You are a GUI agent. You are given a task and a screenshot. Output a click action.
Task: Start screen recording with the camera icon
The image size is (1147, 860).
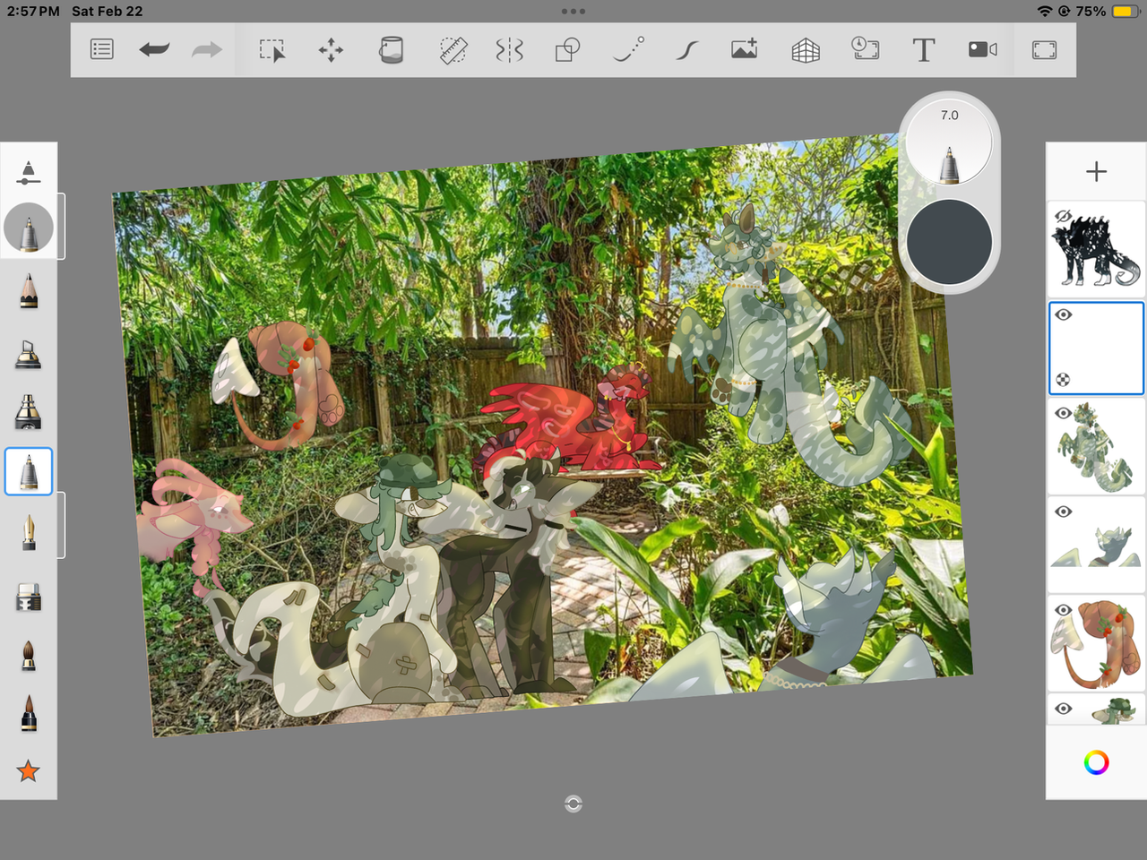983,49
